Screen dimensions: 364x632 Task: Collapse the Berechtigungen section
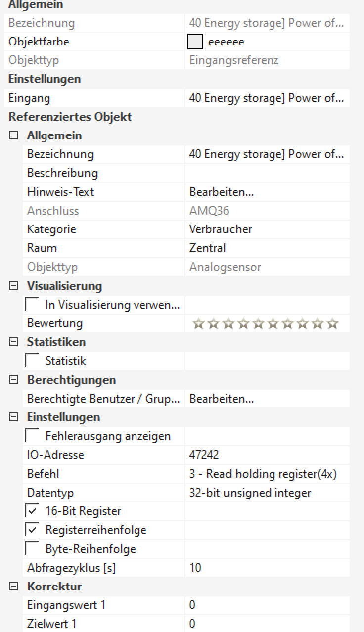(x=13, y=380)
